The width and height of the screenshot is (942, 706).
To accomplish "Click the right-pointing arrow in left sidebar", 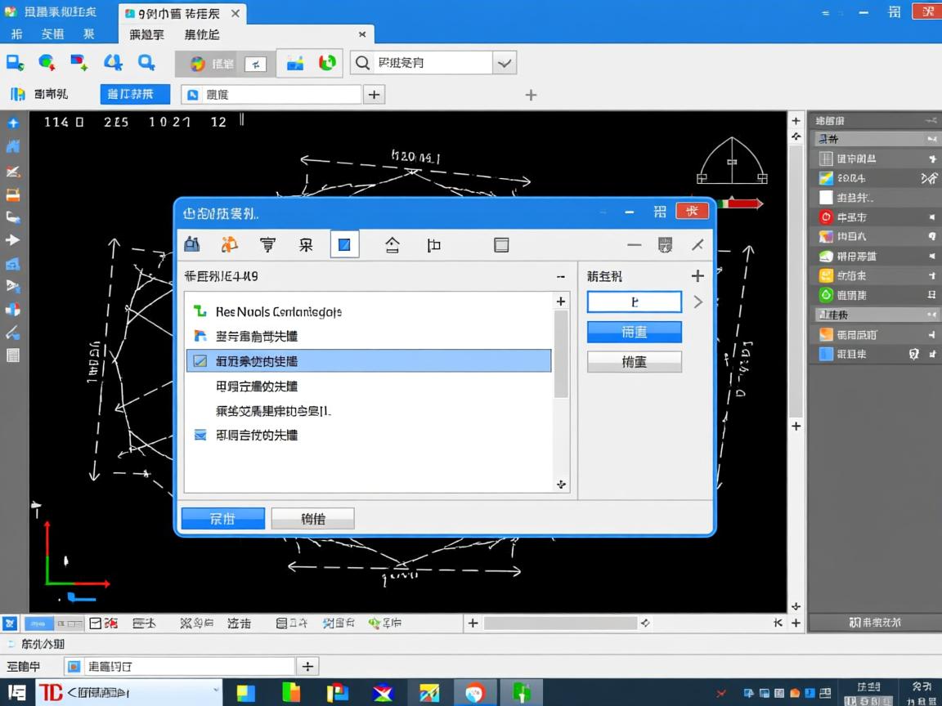I will 13,240.
